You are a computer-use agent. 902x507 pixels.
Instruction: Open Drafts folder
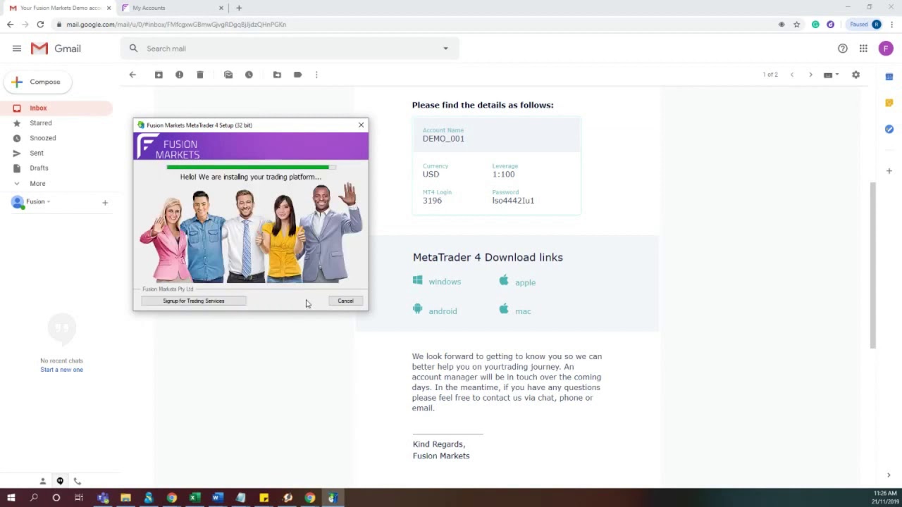coord(39,168)
